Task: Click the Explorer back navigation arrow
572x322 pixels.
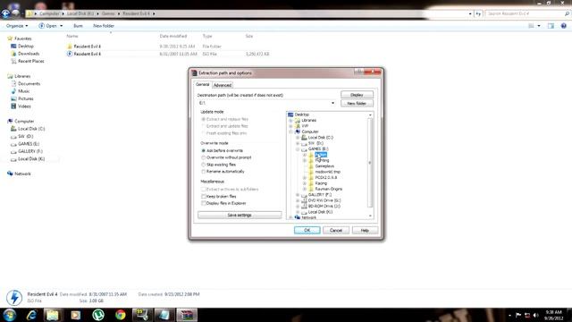Action: [x=5, y=14]
